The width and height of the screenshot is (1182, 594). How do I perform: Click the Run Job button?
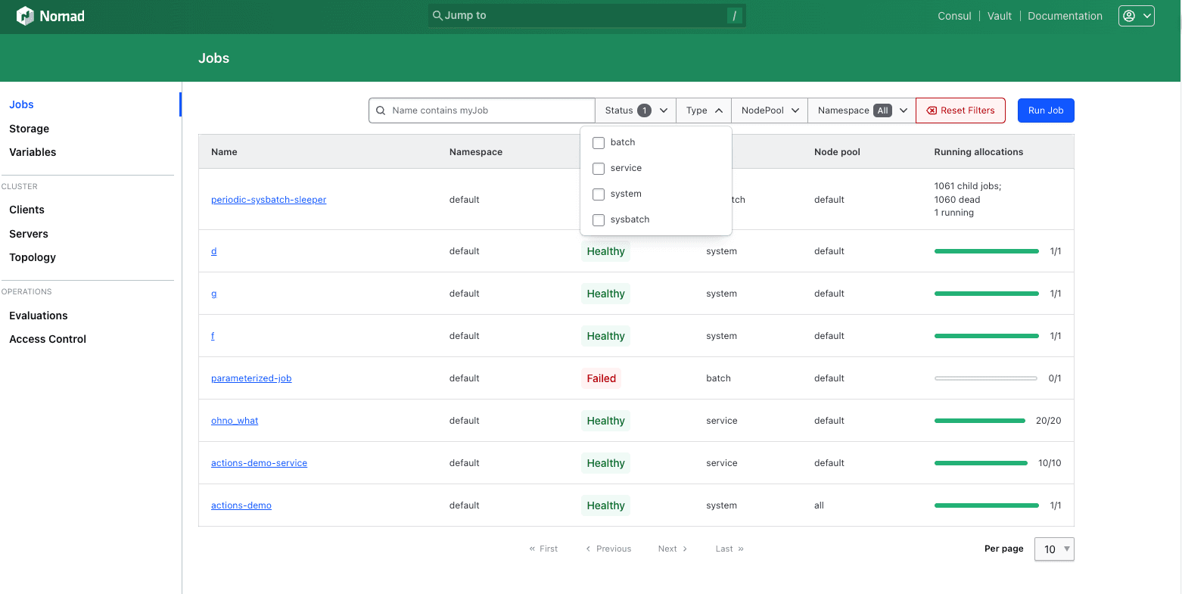1045,110
